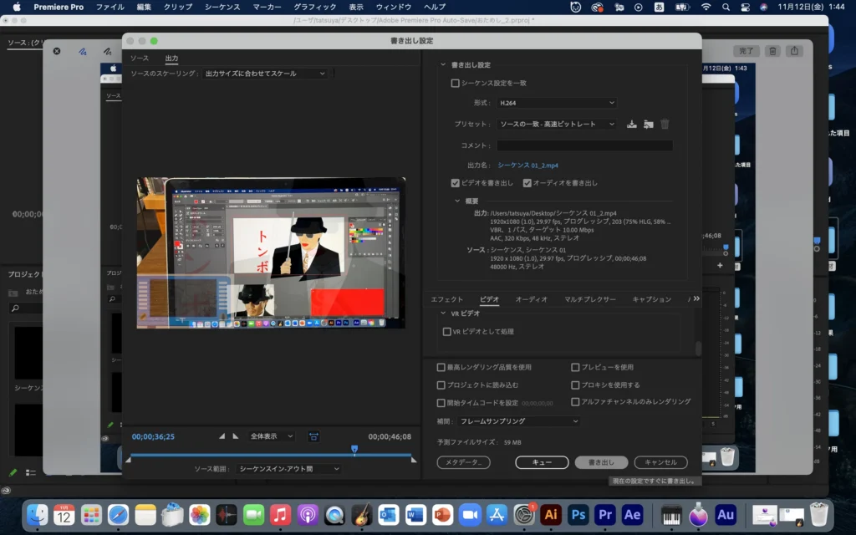Screen dimensions: 856x535
Task: Open the preset dropdown list
Action: (556, 124)
